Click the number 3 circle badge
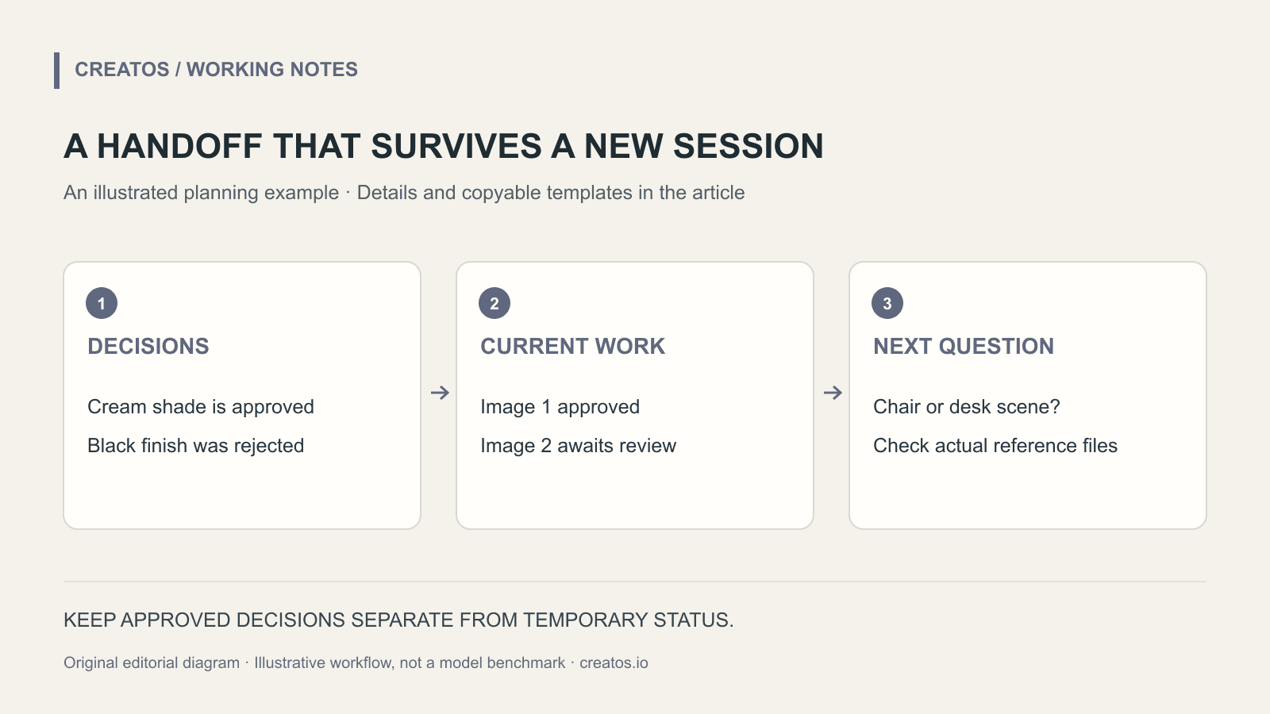Viewport: 1270px width, 714px height. click(x=887, y=303)
